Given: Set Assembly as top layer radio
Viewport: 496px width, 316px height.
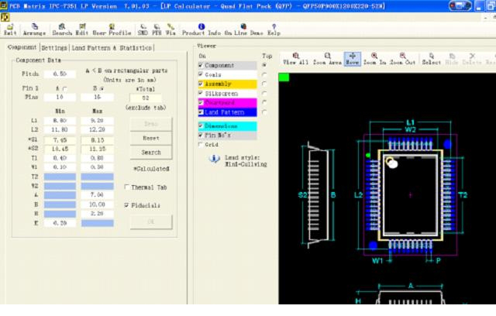Looking at the screenshot, I should (x=264, y=84).
